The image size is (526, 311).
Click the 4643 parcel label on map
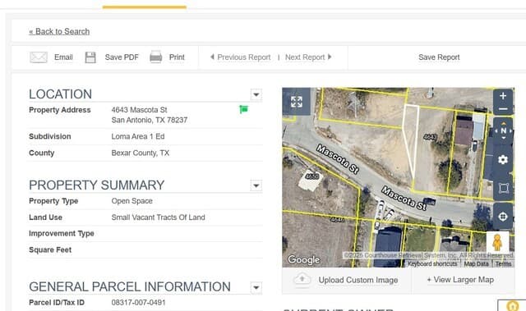[430, 137]
